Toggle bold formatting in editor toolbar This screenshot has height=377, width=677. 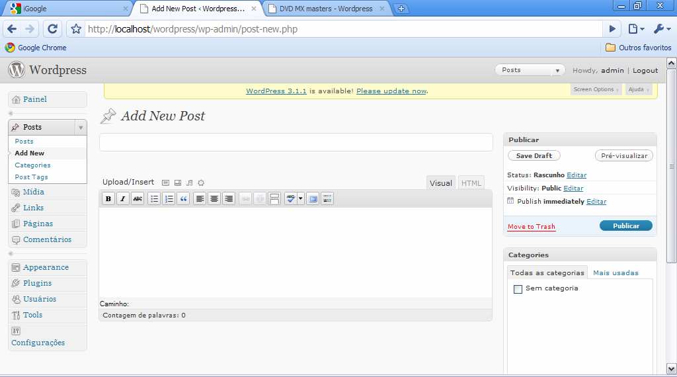pyautogui.click(x=108, y=198)
